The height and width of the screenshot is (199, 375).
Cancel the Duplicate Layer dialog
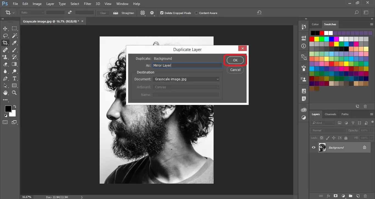pyautogui.click(x=235, y=70)
